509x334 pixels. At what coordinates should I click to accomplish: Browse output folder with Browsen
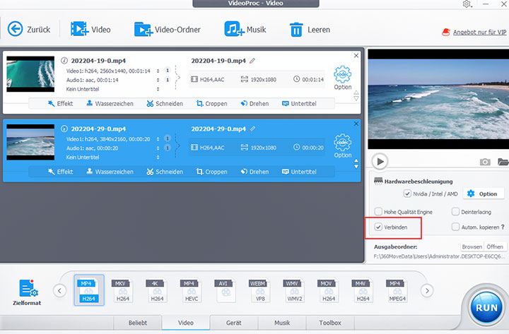pyautogui.click(x=472, y=246)
